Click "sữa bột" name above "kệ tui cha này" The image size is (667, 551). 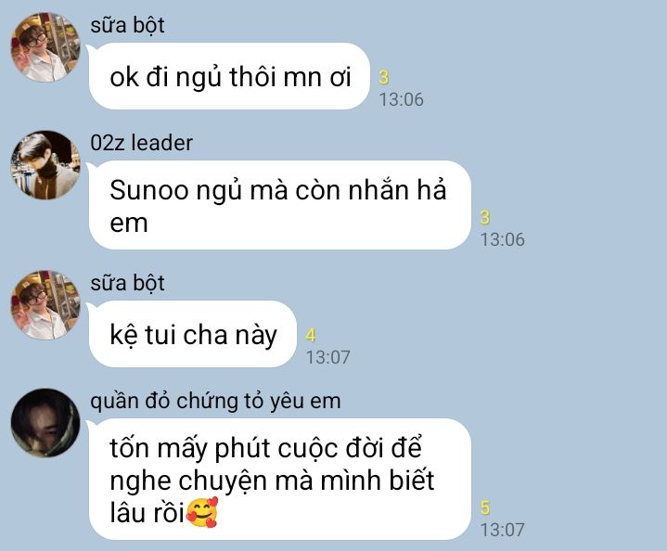(x=127, y=283)
